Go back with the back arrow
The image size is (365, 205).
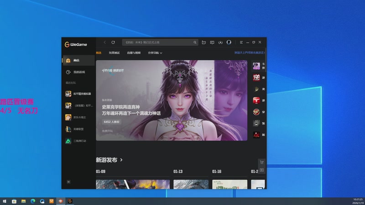click(x=105, y=42)
